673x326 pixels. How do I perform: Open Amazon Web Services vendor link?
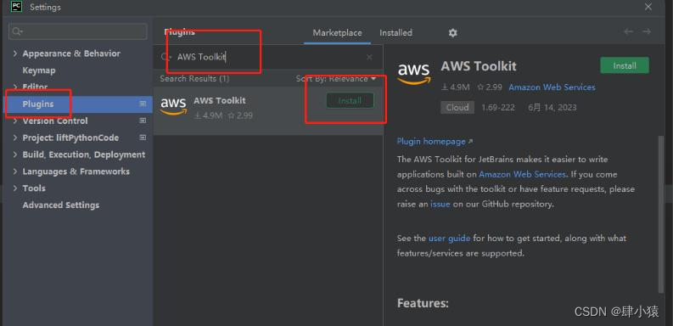pyautogui.click(x=552, y=87)
